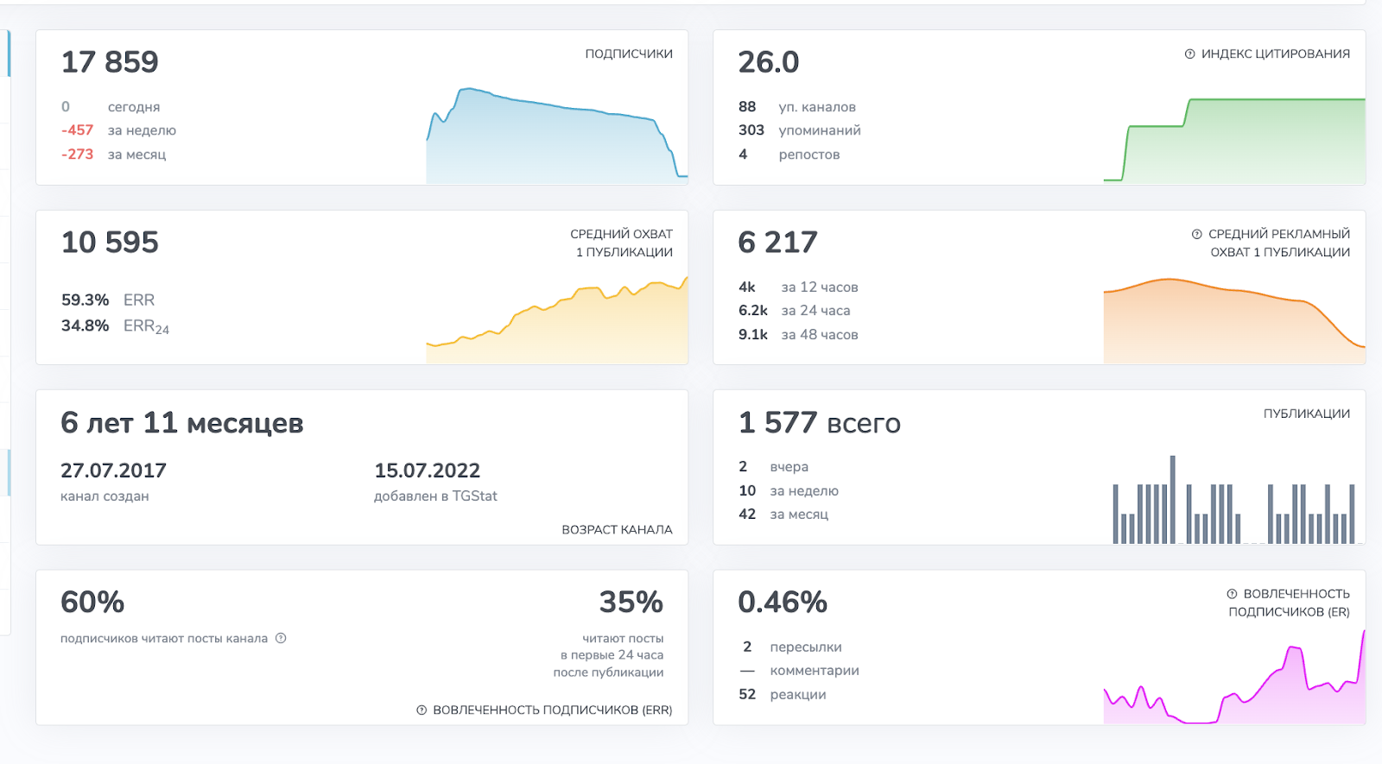This screenshot has height=764, width=1382.
Task: Click ad reach value 6 217
Action: pos(777,243)
